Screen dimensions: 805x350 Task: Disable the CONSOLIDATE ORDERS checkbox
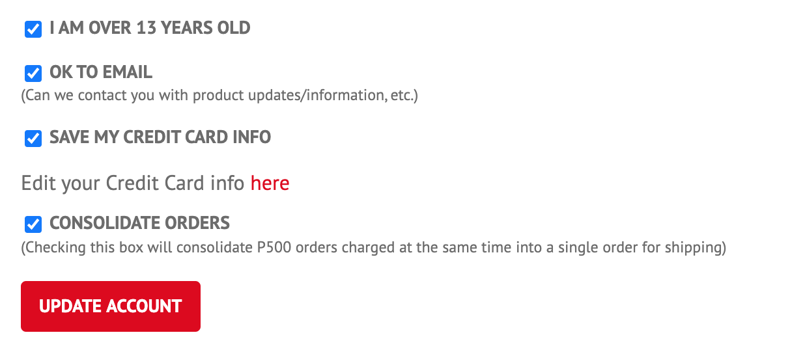coord(33,224)
